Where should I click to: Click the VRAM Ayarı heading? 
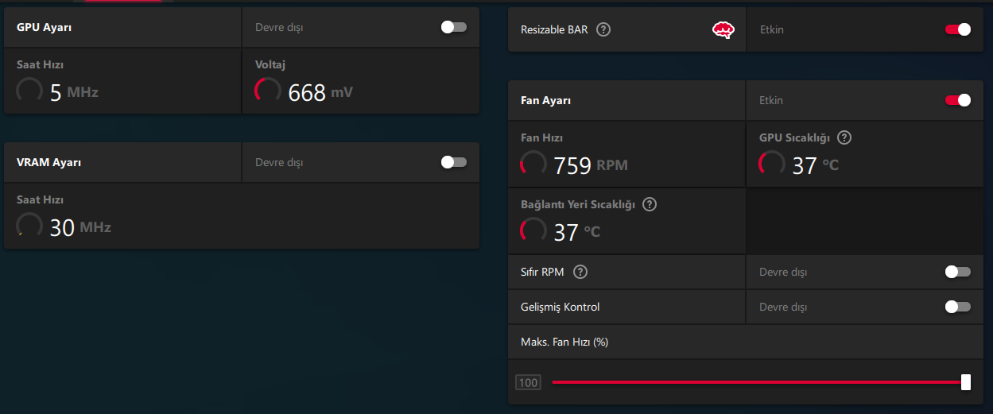[49, 162]
